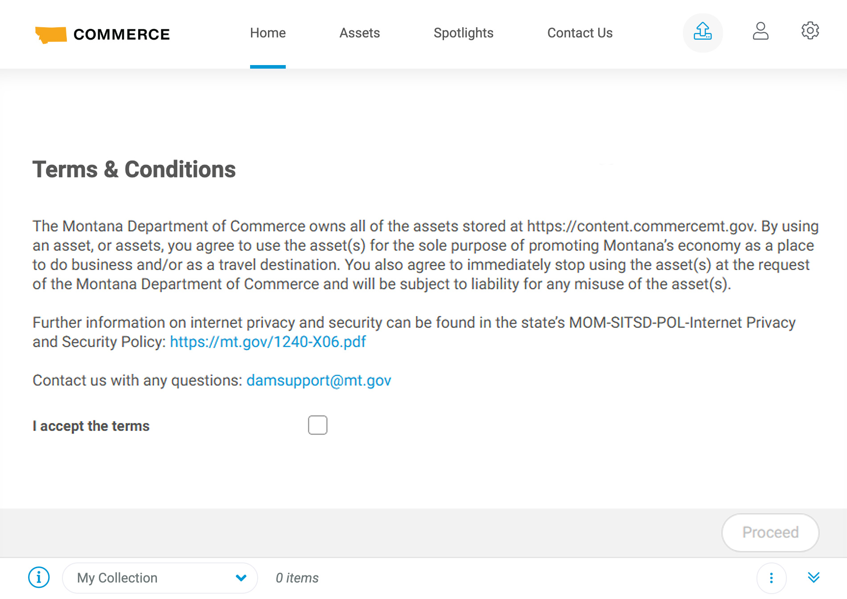Click the COMMERCE wordmark text
Viewport: 847px width, 599px height.
click(121, 34)
